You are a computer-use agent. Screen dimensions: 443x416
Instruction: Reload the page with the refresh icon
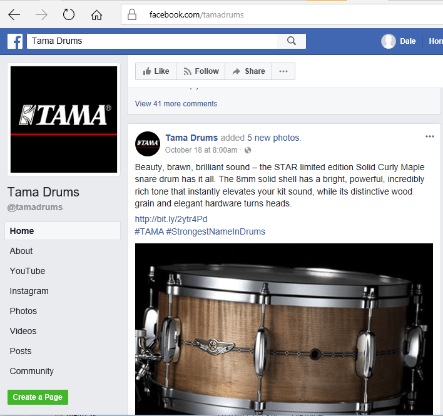[69, 14]
